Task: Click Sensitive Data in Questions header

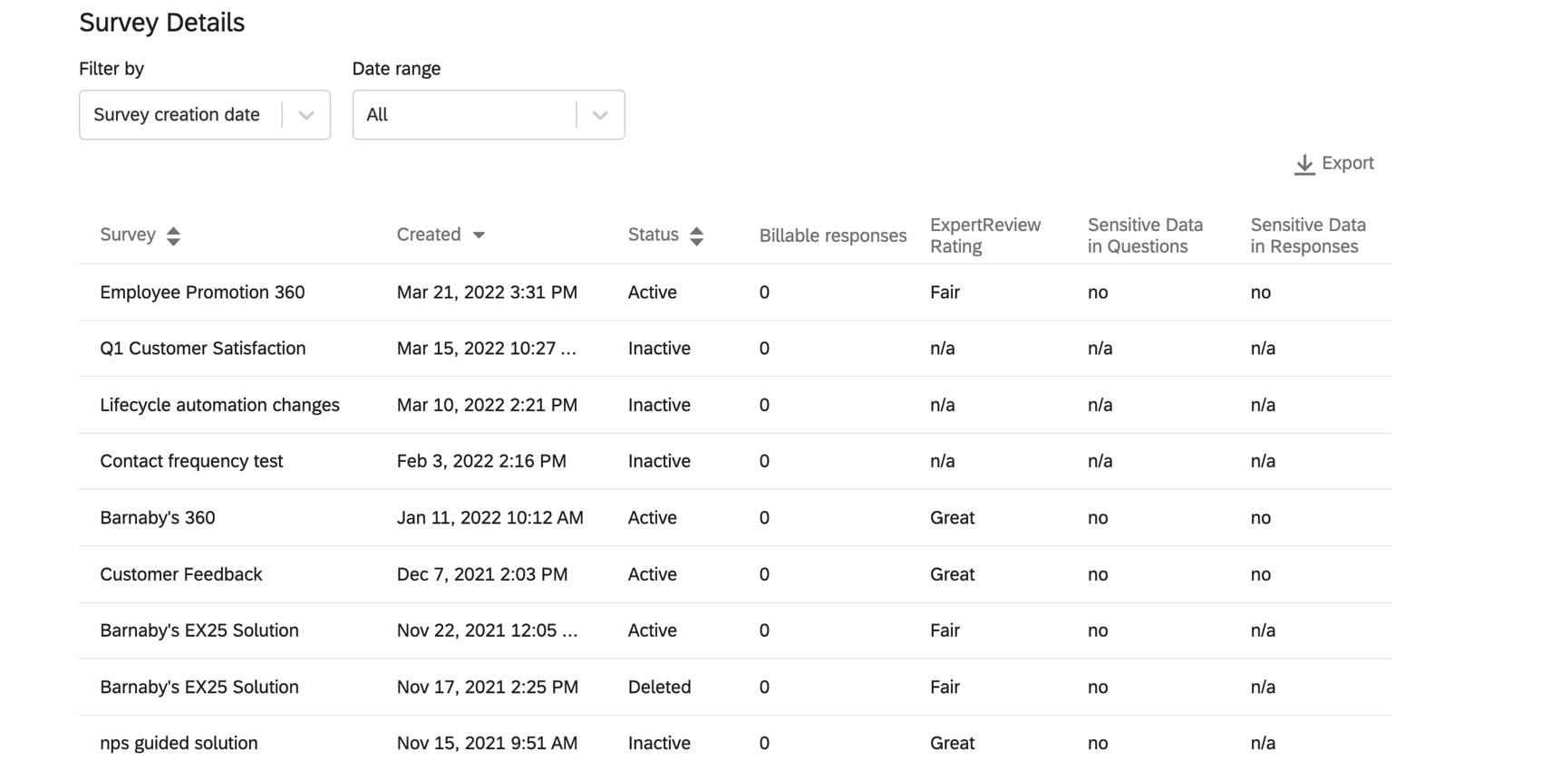Action: [x=1145, y=236]
